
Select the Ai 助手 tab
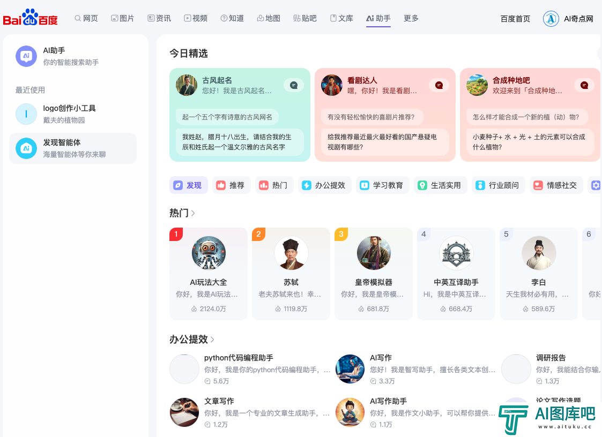[x=378, y=18]
